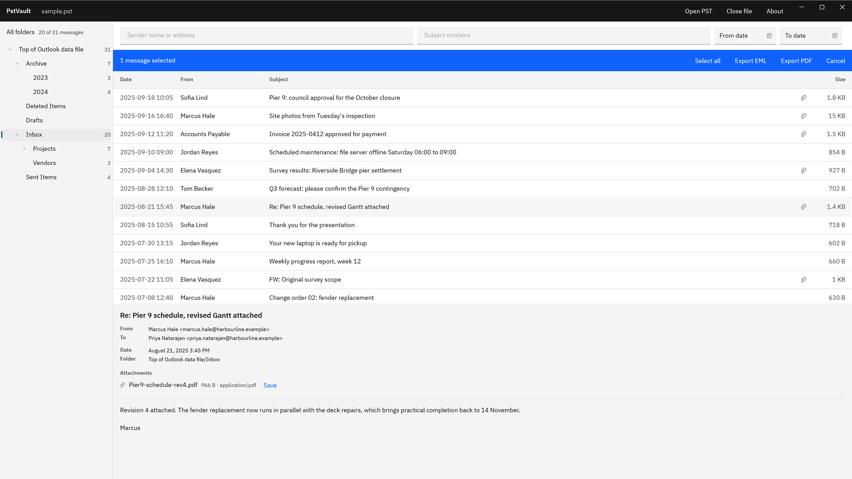Viewport: 852px width, 479px height.
Task: Open the About menu item
Action: (x=774, y=11)
